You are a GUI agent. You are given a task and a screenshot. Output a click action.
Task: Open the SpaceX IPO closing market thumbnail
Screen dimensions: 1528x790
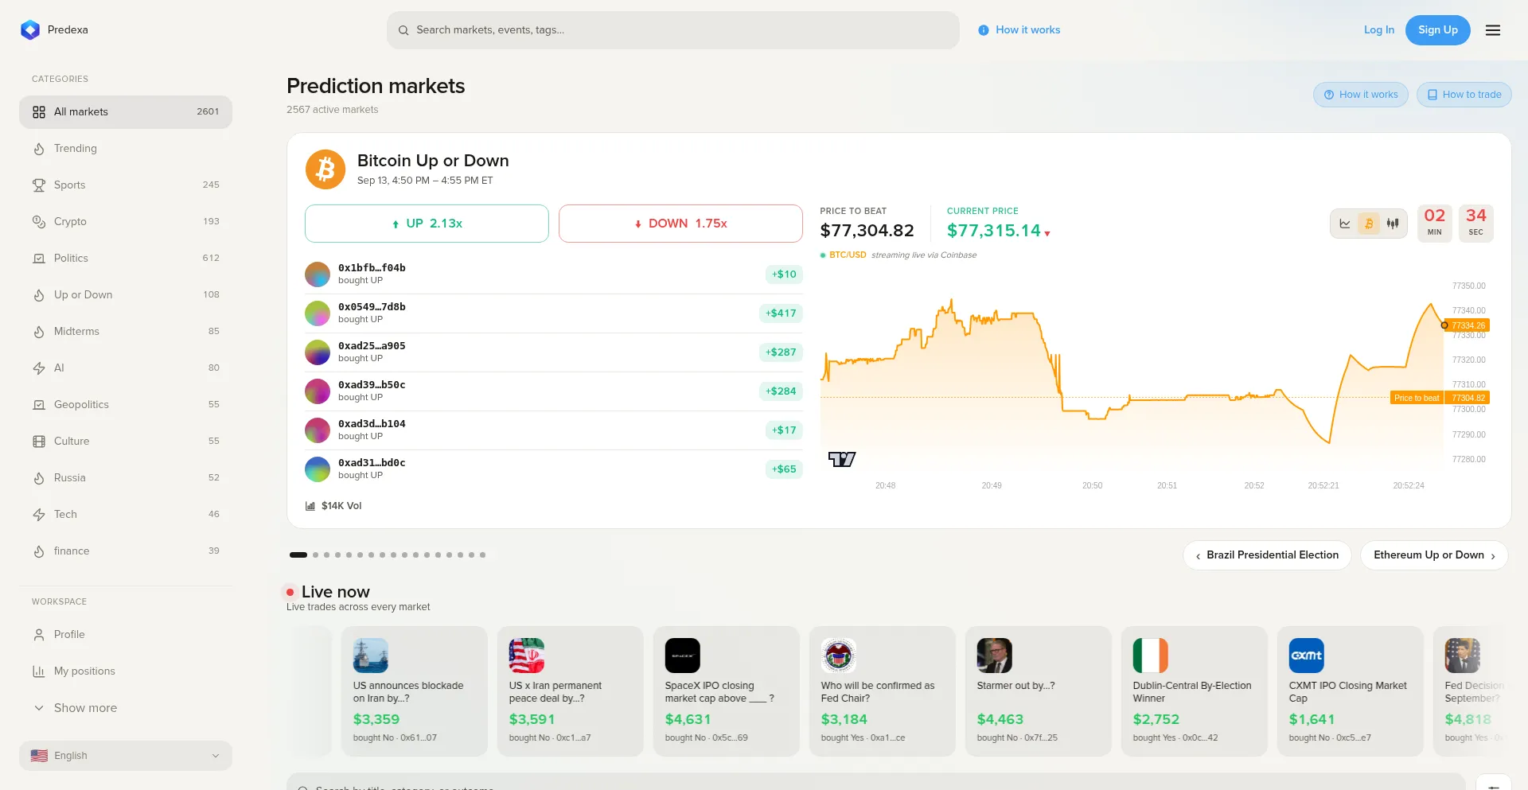(683, 656)
